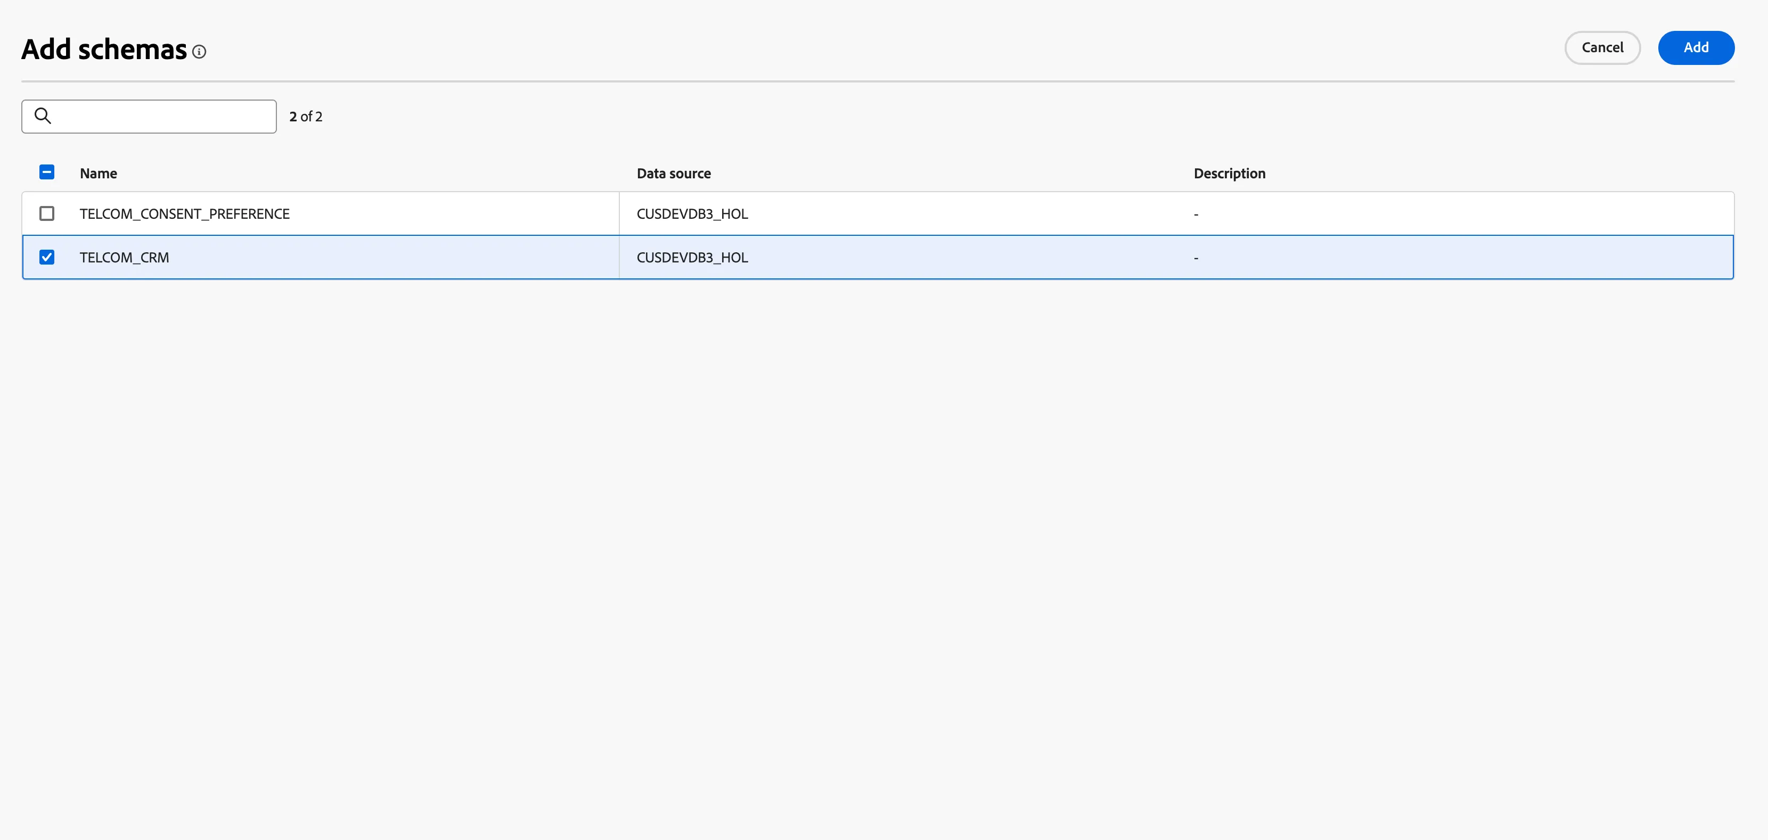The height and width of the screenshot is (840, 1768).
Task: Click the Cancel button
Action: click(1602, 47)
